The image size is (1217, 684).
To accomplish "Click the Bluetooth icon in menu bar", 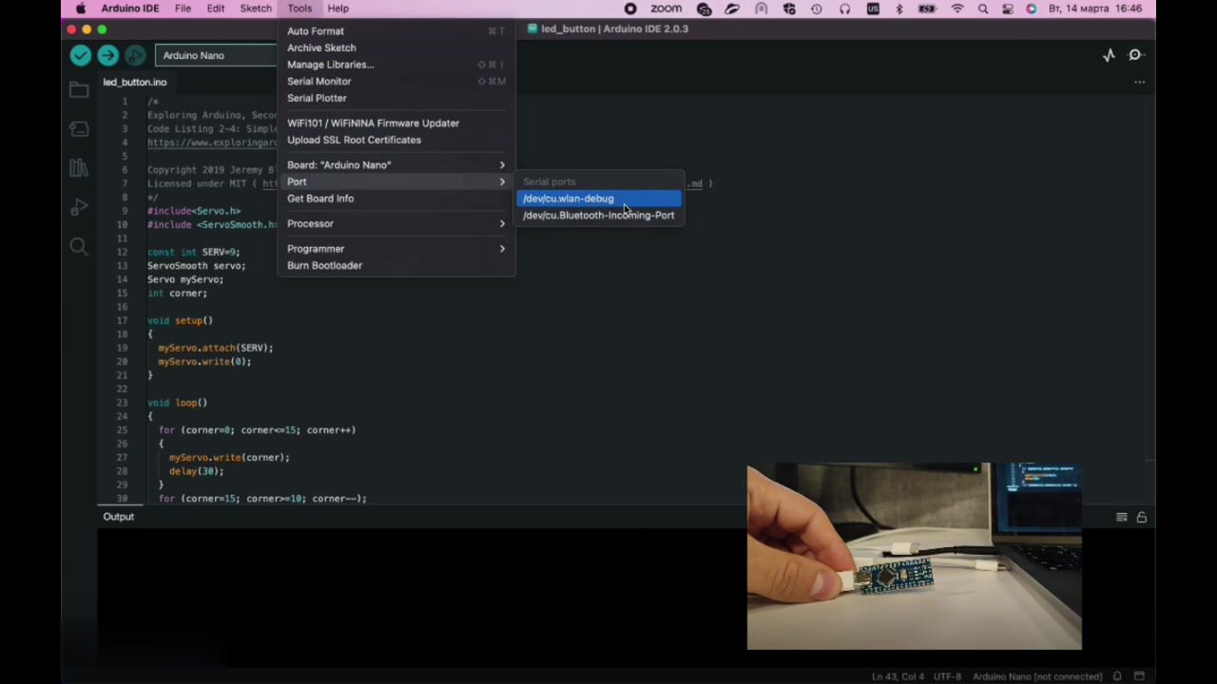I will pos(899,9).
